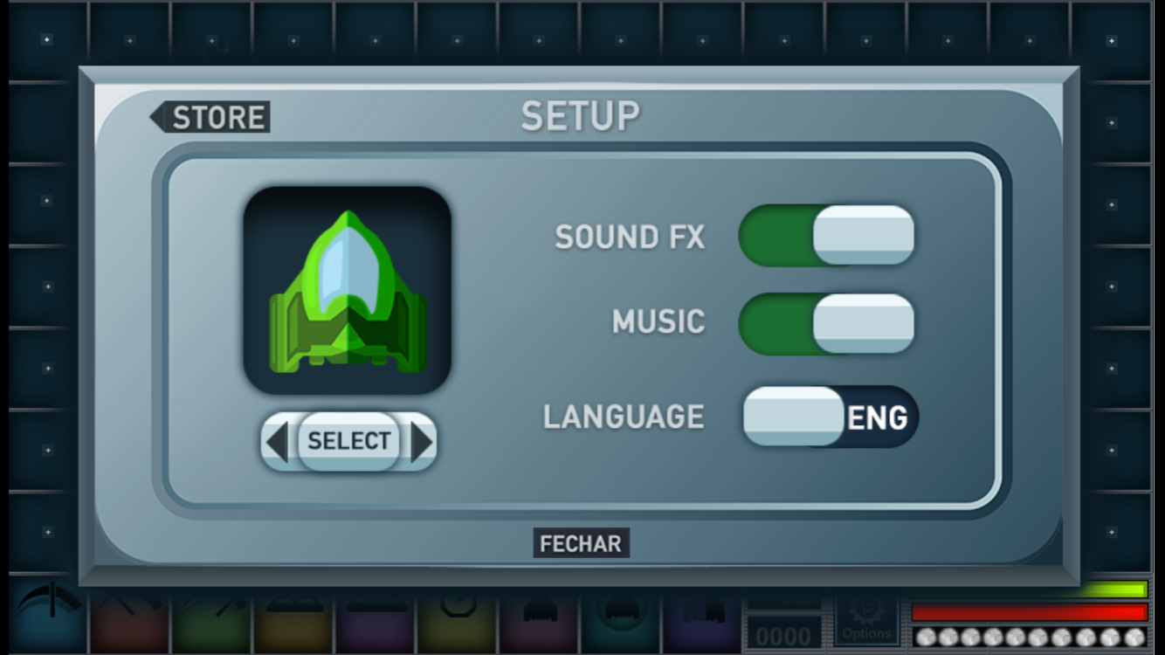Tap the blue gauge tile in bottom bar

coord(48,621)
